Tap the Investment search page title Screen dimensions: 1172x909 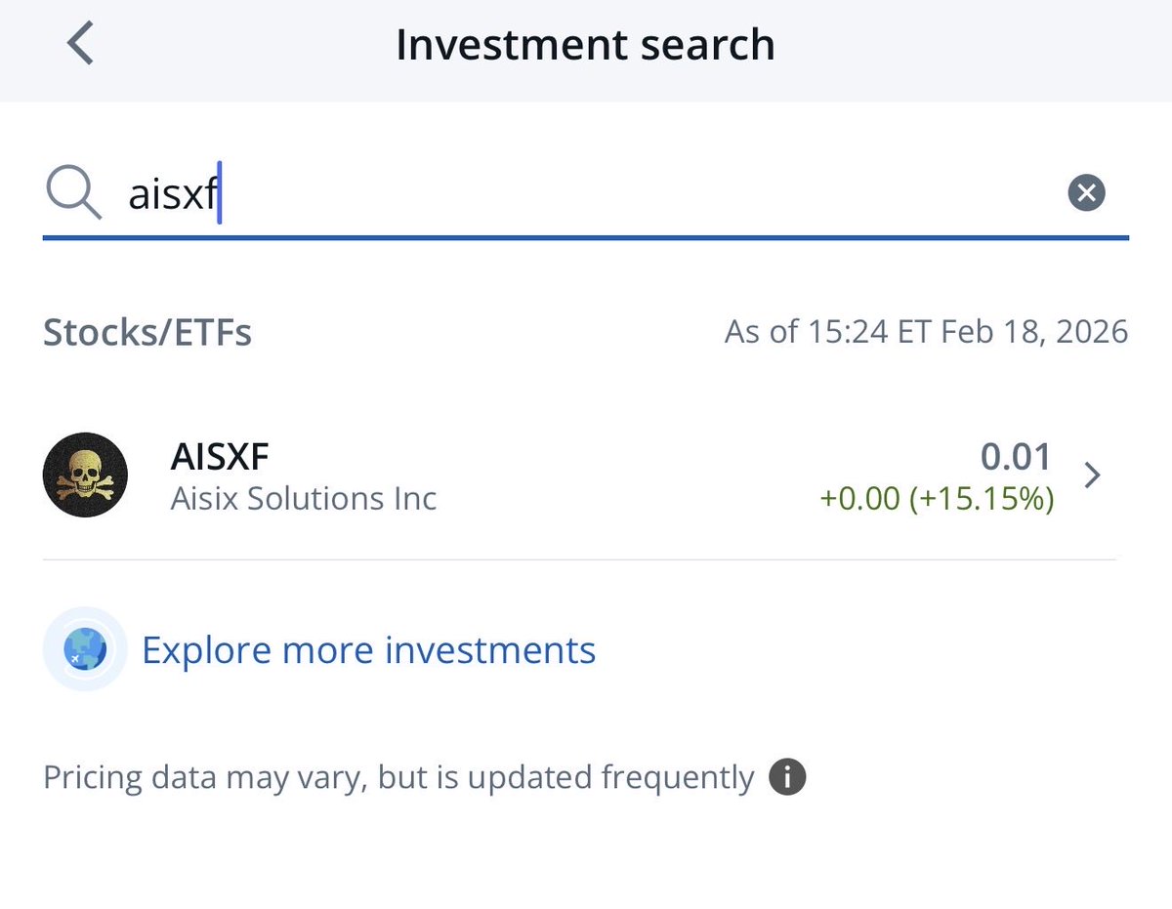click(x=585, y=46)
